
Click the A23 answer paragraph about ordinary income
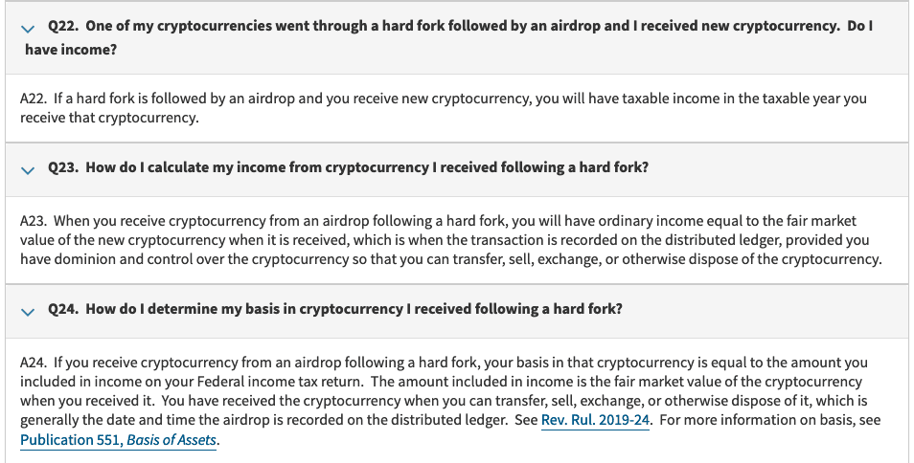tap(450, 240)
